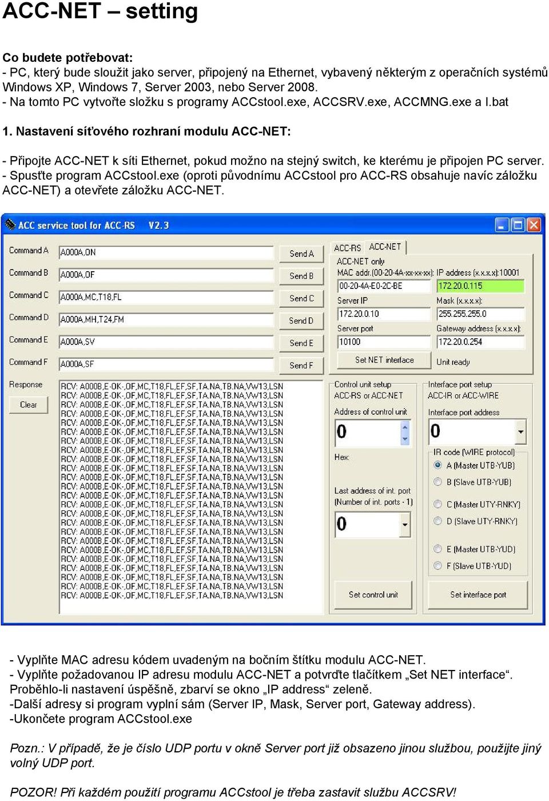
Task: Click the green IP address field 172.20.0.115
Action: tap(480, 285)
